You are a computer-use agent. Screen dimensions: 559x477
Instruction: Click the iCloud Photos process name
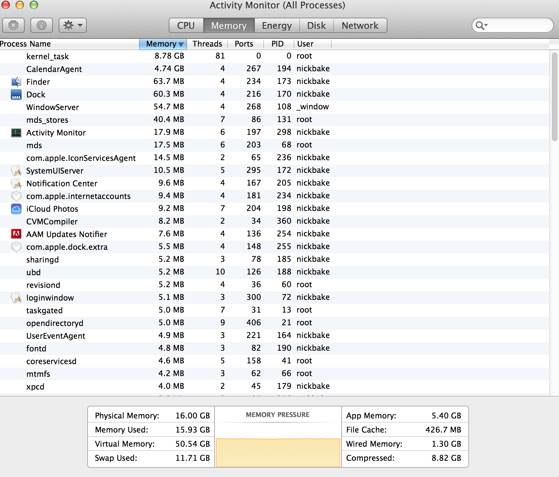coord(52,209)
